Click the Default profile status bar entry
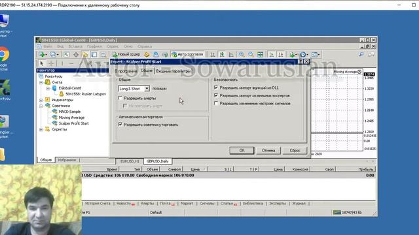 click(156, 213)
